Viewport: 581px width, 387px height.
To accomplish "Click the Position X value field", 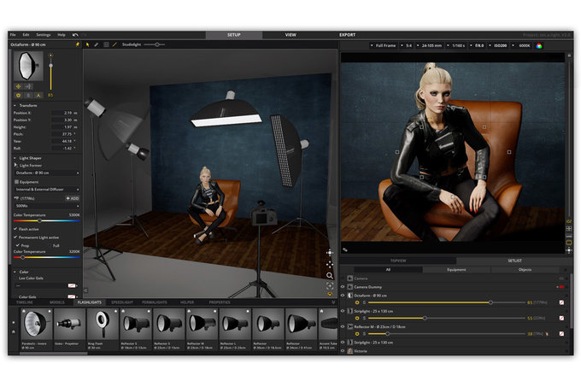I will point(64,113).
